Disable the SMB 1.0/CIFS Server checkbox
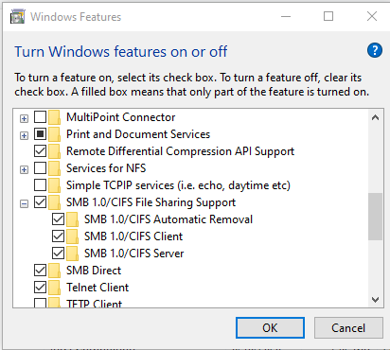Image resolution: width=390 pixels, height=350 pixels. (x=58, y=254)
